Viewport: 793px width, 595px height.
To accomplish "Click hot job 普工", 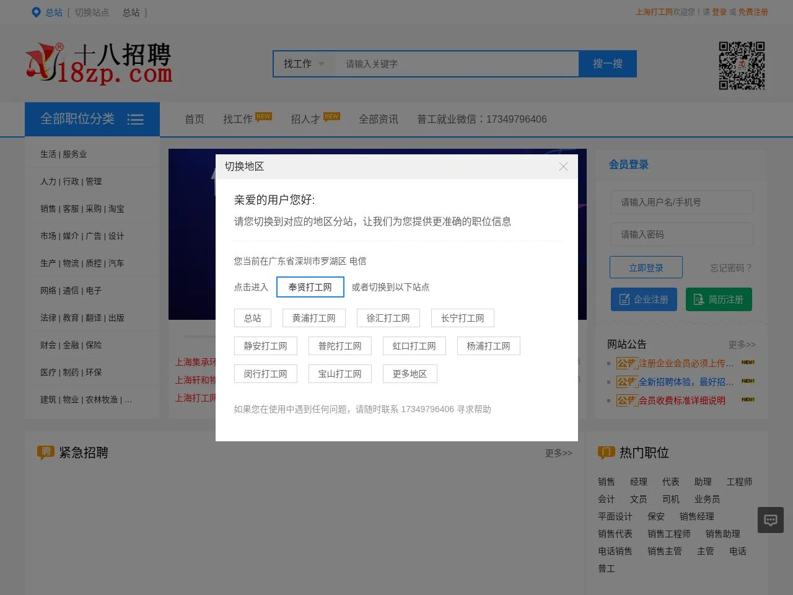I will pyautogui.click(x=607, y=568).
